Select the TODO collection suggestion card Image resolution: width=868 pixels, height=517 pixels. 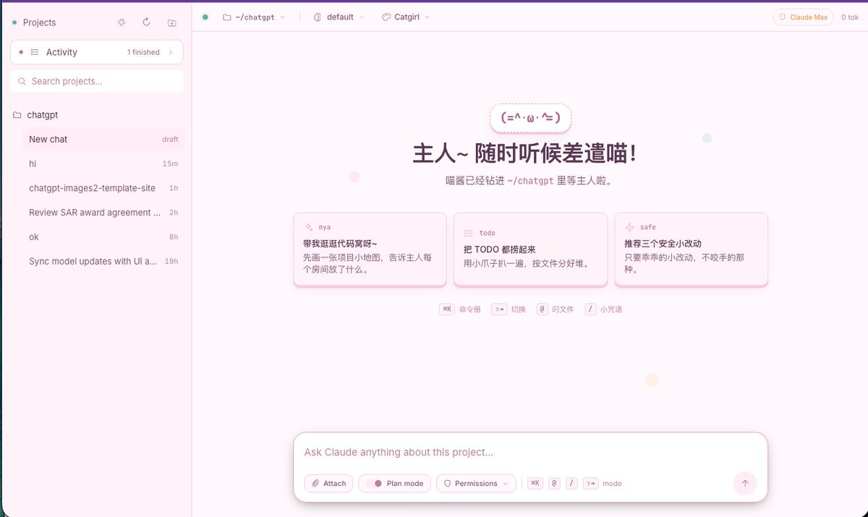coord(530,249)
